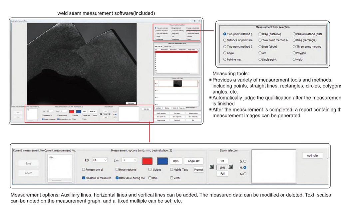Open the L.m dropdown showing 1
Viewport: 341px width, 206px height.
[129, 160]
